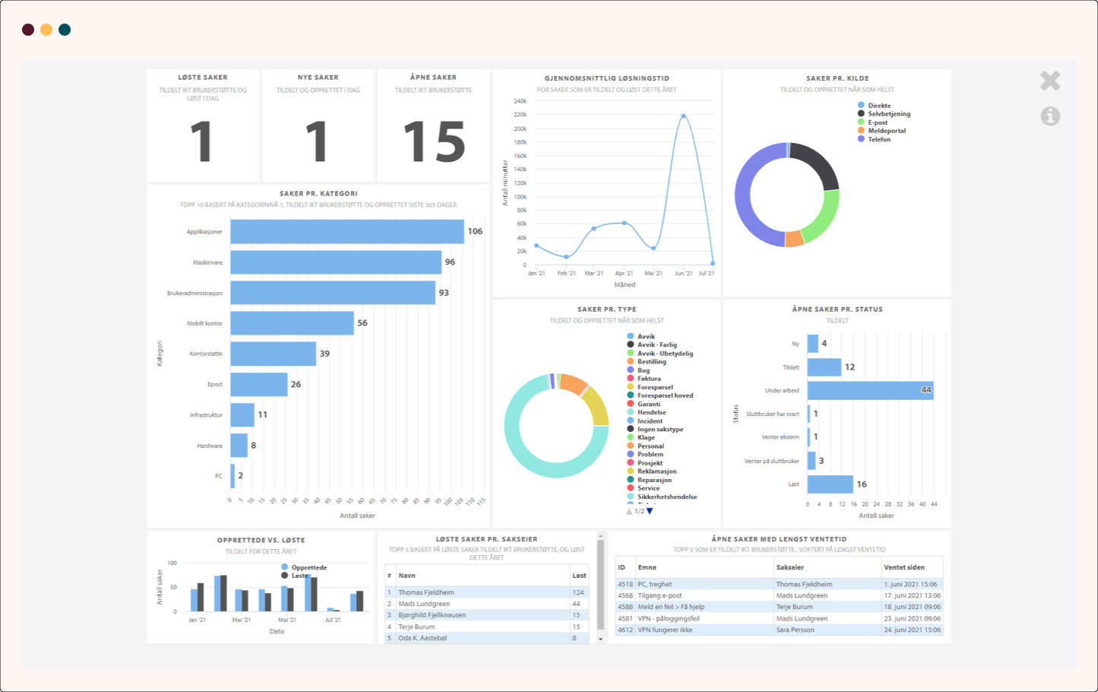Toggle Forespørsel in the type legend
This screenshot has width=1098, height=692.
654,387
